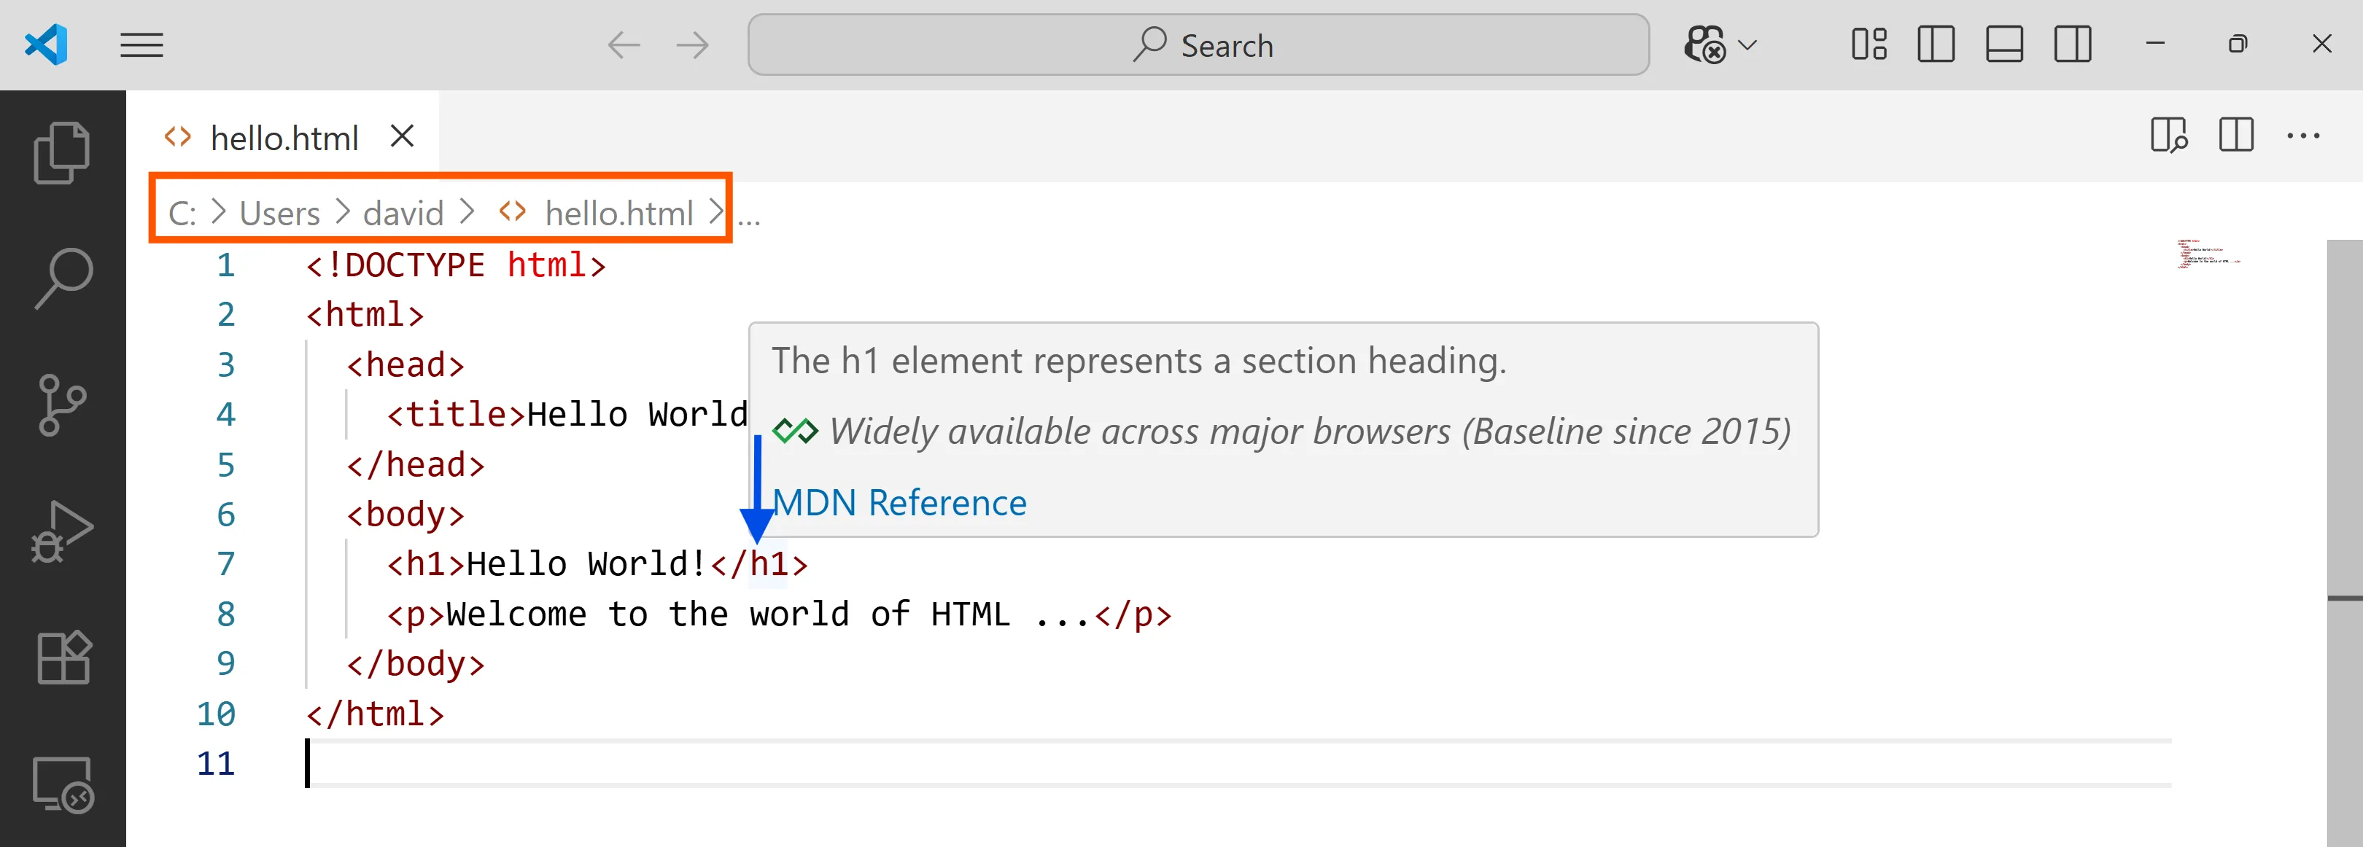Toggle the primary side bar visibility

pos(1936,44)
